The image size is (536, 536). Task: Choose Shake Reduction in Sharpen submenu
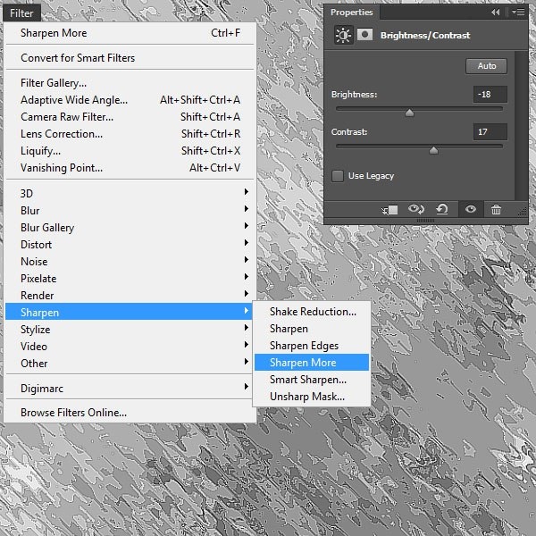[x=312, y=312]
